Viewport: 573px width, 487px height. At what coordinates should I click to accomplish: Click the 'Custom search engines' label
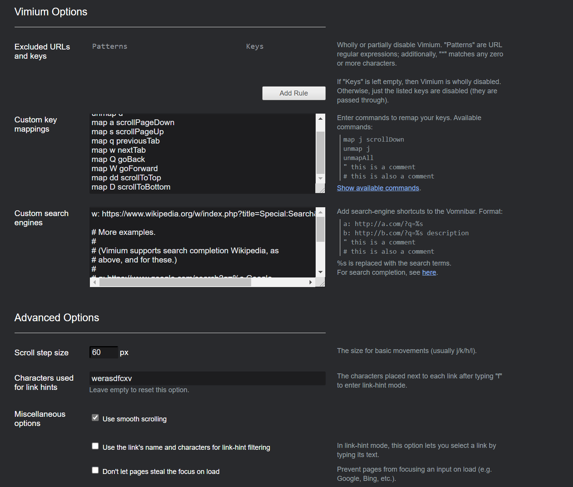41,218
